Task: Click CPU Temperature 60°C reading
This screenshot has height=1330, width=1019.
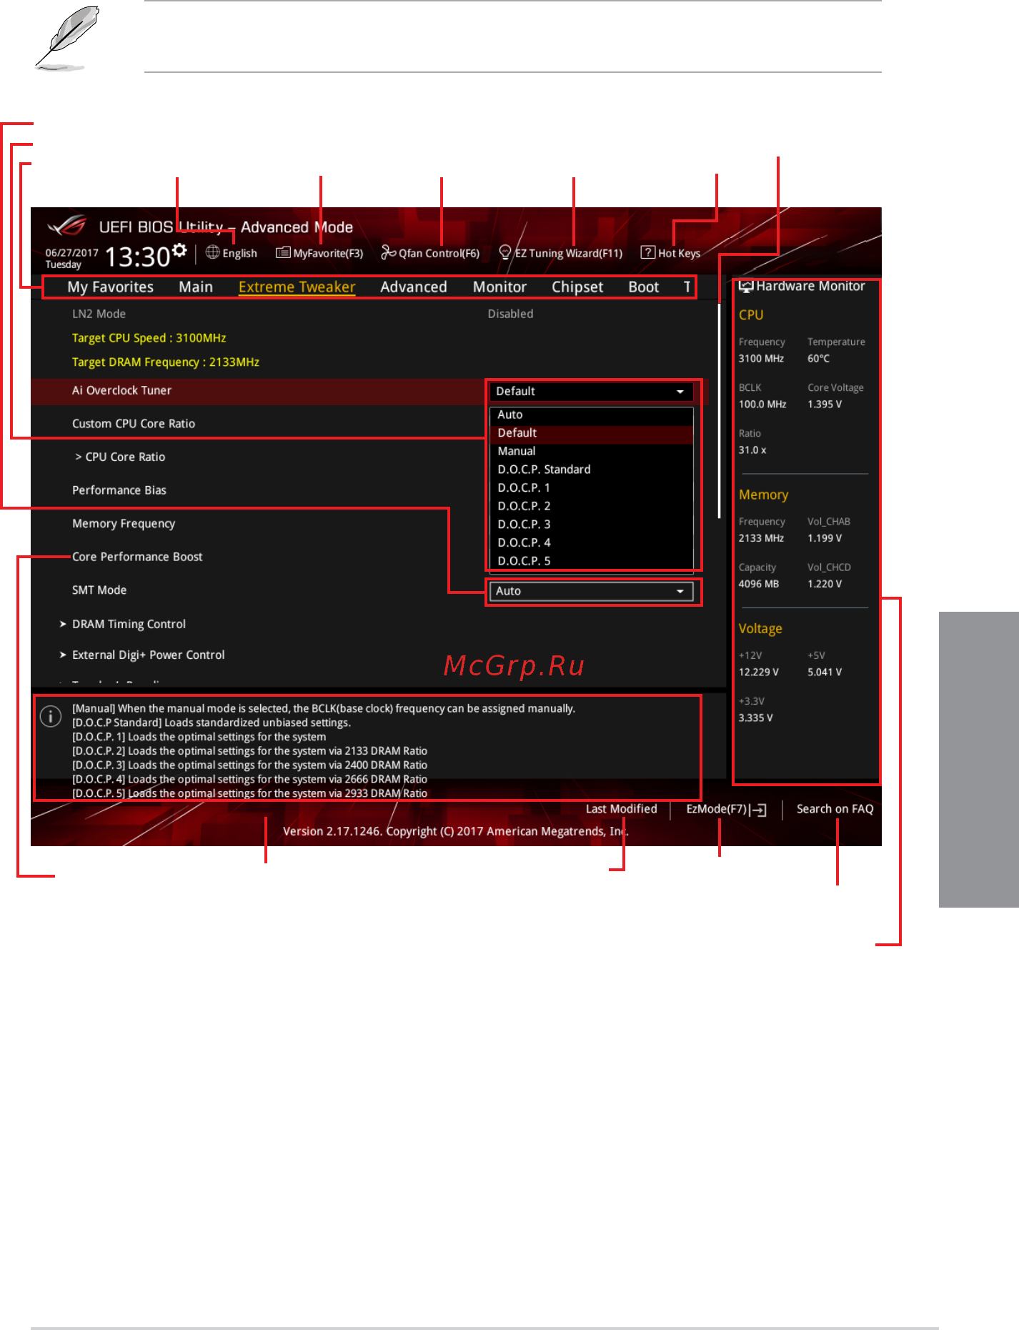Action: coord(819,359)
